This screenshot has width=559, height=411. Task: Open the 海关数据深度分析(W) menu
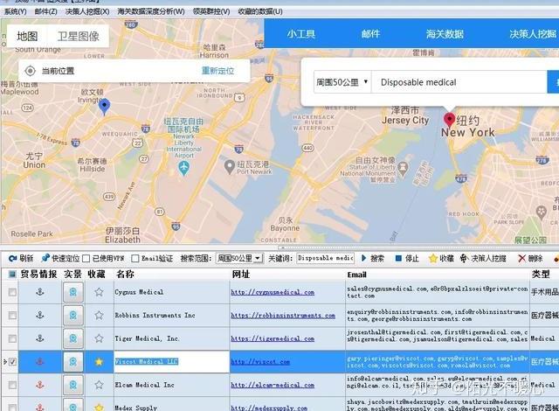151,11
